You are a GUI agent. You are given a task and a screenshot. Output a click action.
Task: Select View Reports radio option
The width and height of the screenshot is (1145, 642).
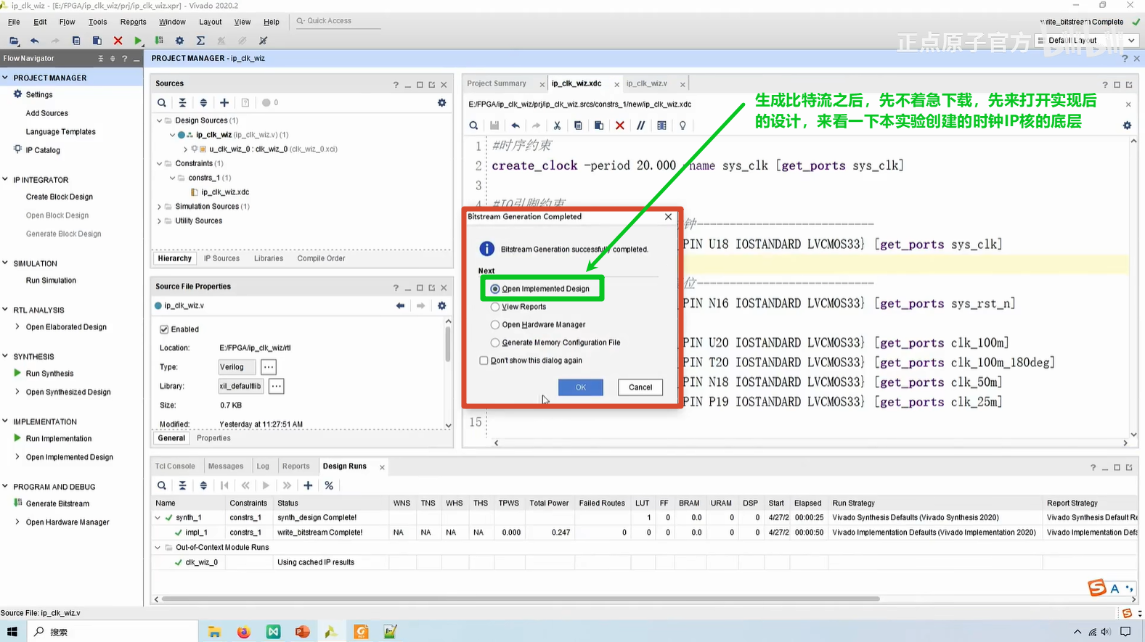[495, 307]
